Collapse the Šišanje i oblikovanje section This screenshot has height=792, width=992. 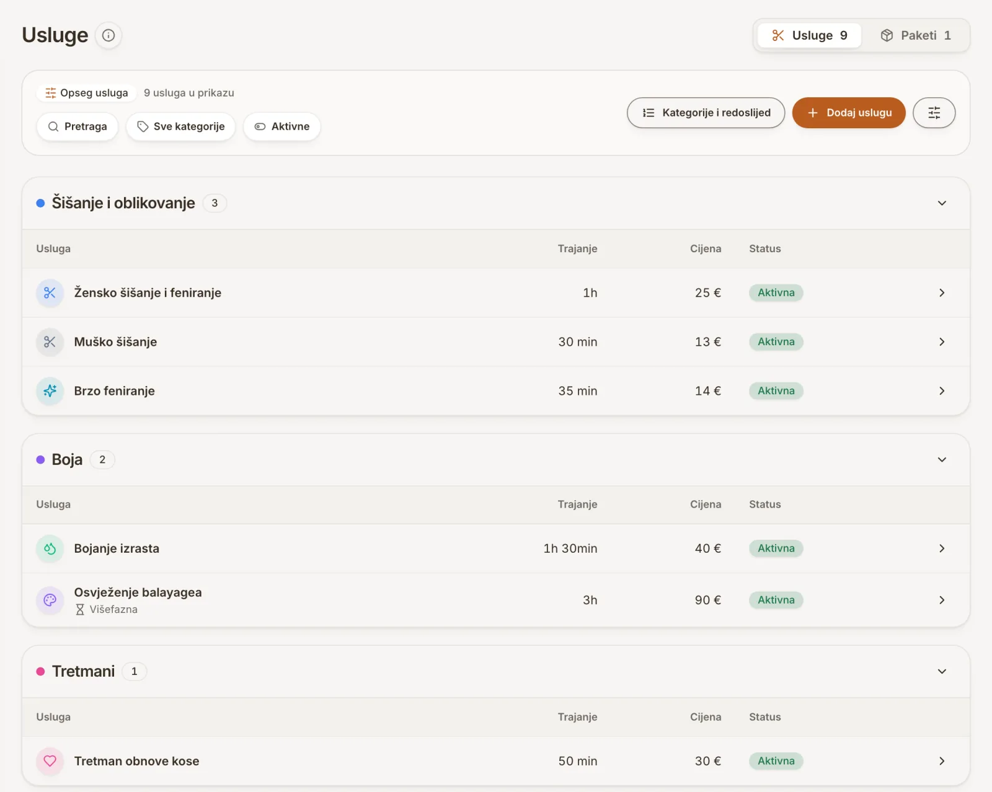click(942, 203)
